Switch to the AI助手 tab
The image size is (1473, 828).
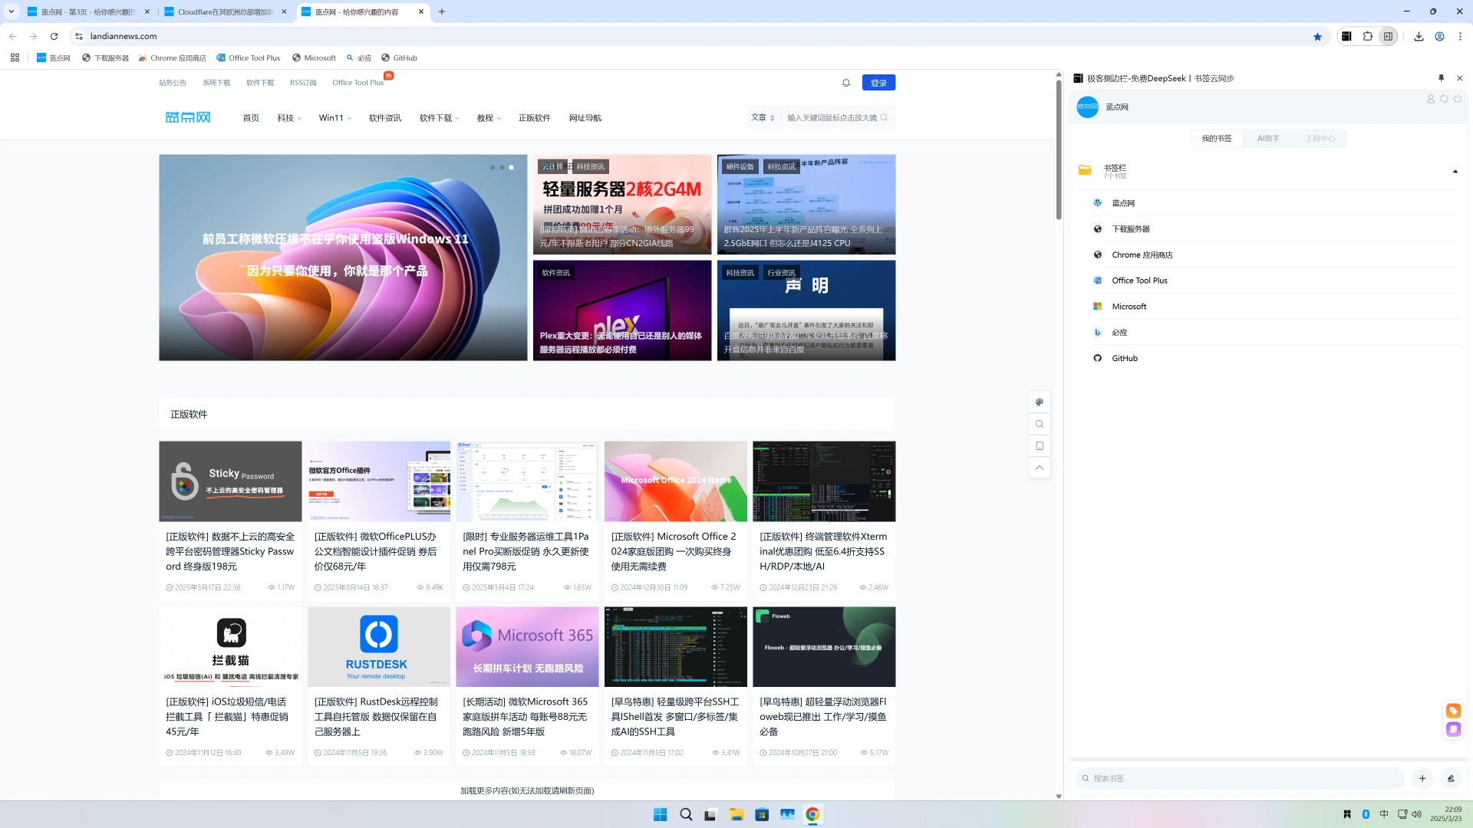(x=1268, y=139)
